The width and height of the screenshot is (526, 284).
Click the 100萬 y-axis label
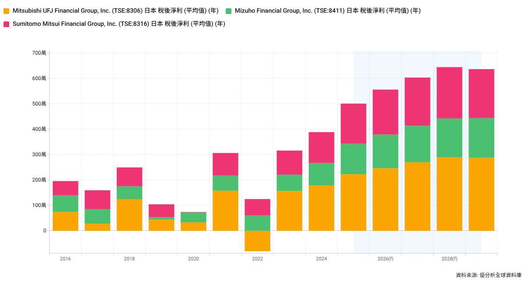(x=39, y=205)
